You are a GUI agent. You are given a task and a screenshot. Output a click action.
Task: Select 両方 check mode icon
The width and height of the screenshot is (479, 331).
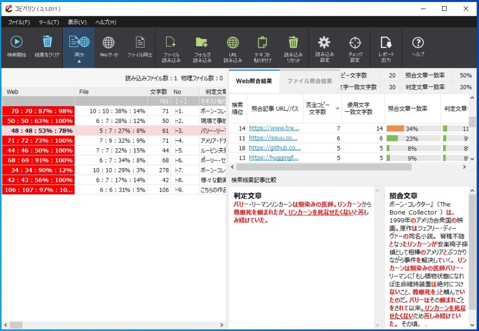click(79, 42)
